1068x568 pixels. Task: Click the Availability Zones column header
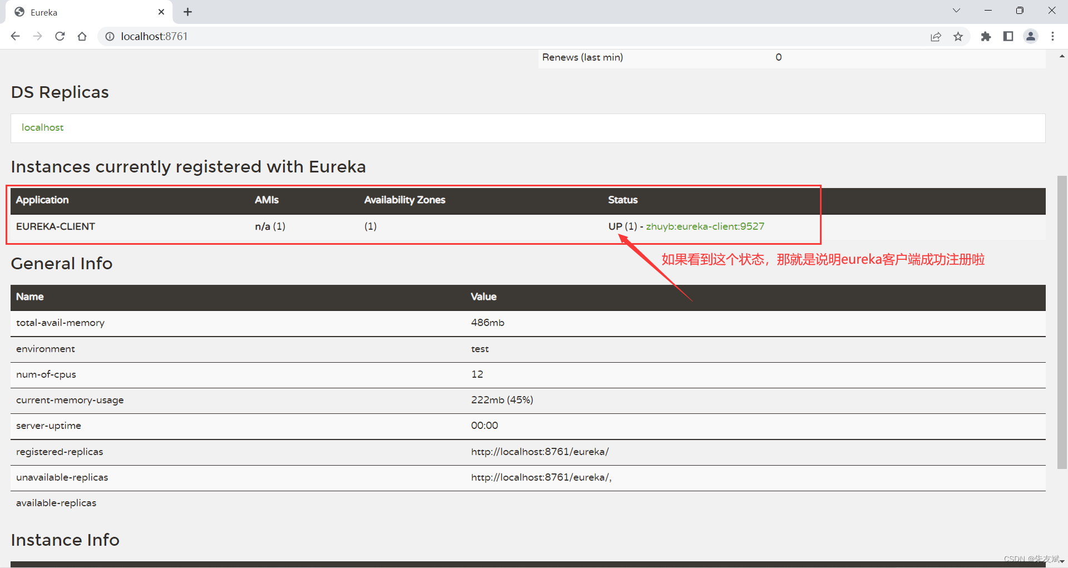tap(404, 200)
